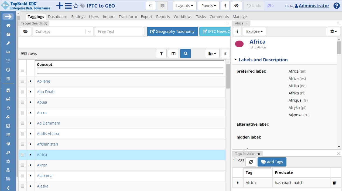Refresh the Tags for Africa list
This screenshot has height=191, width=342.
coord(251,162)
